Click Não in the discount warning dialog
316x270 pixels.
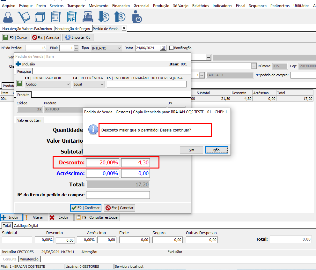pyautogui.click(x=217, y=150)
